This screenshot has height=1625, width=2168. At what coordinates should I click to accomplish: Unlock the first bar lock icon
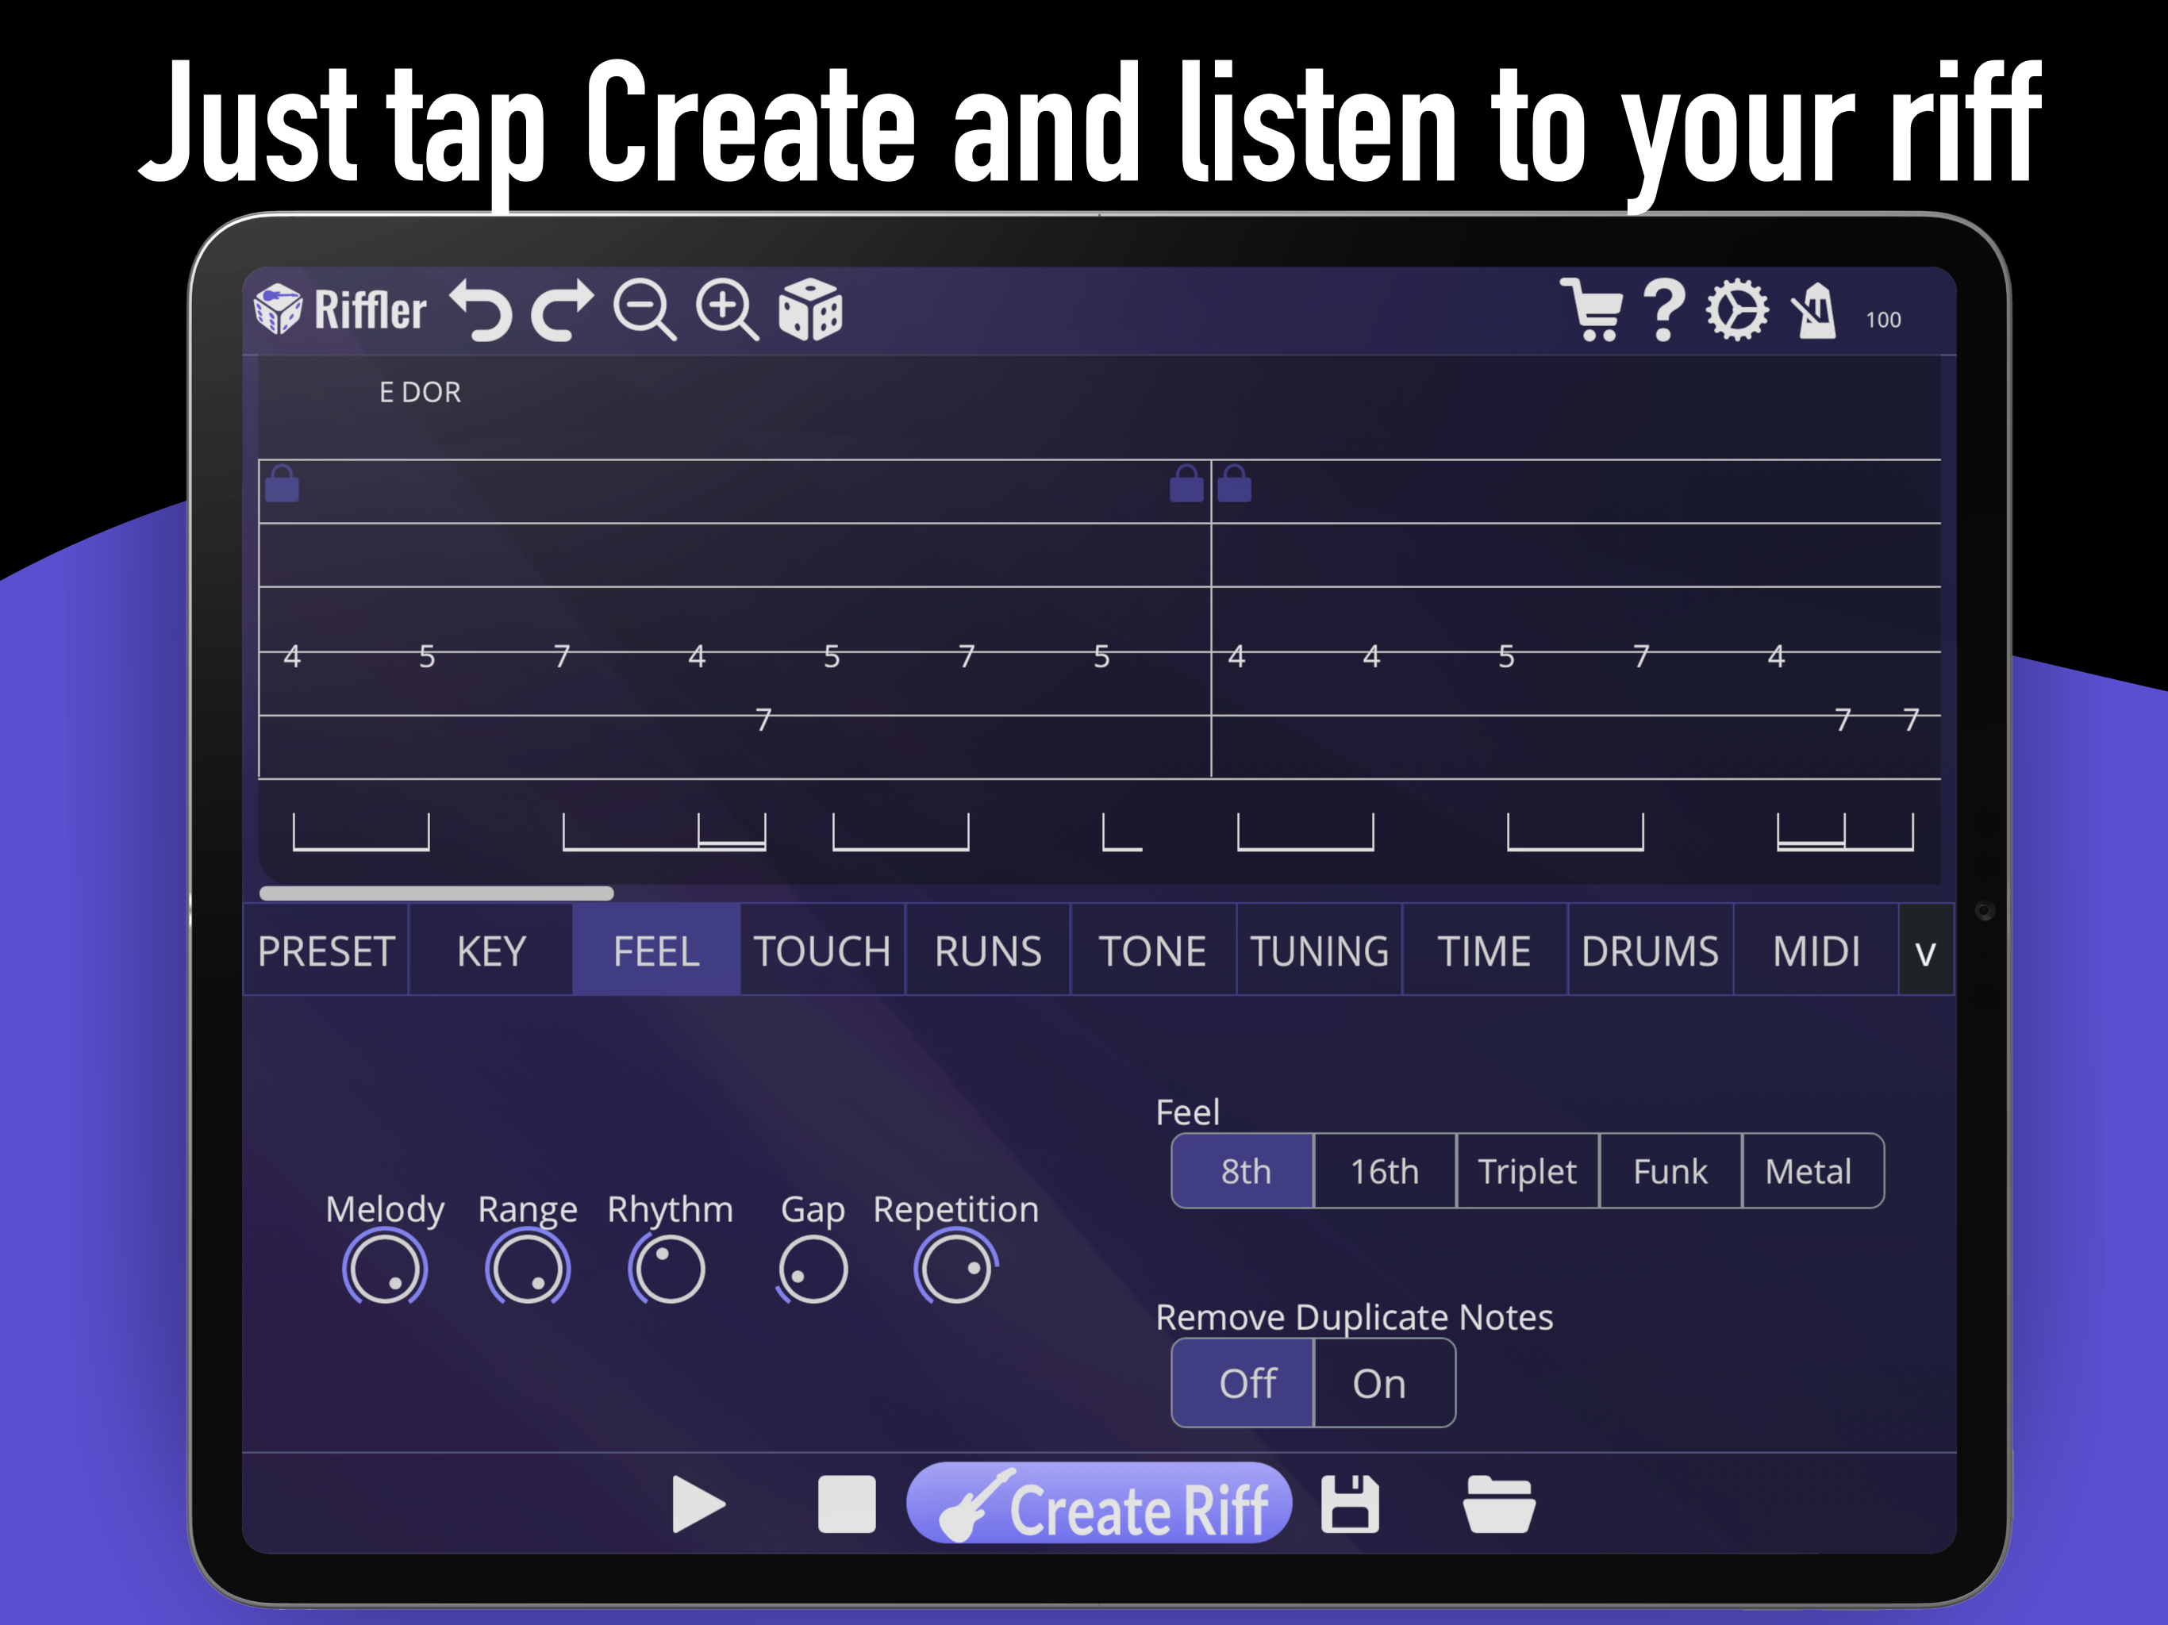[x=281, y=482]
